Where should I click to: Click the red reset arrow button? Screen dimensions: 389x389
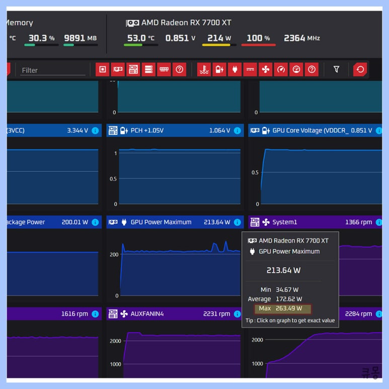[x=360, y=69]
